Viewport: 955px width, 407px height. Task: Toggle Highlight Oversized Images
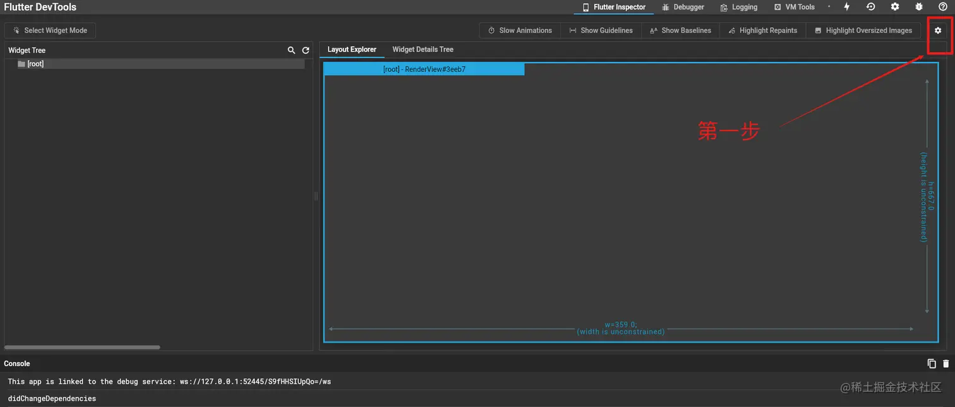click(x=863, y=30)
